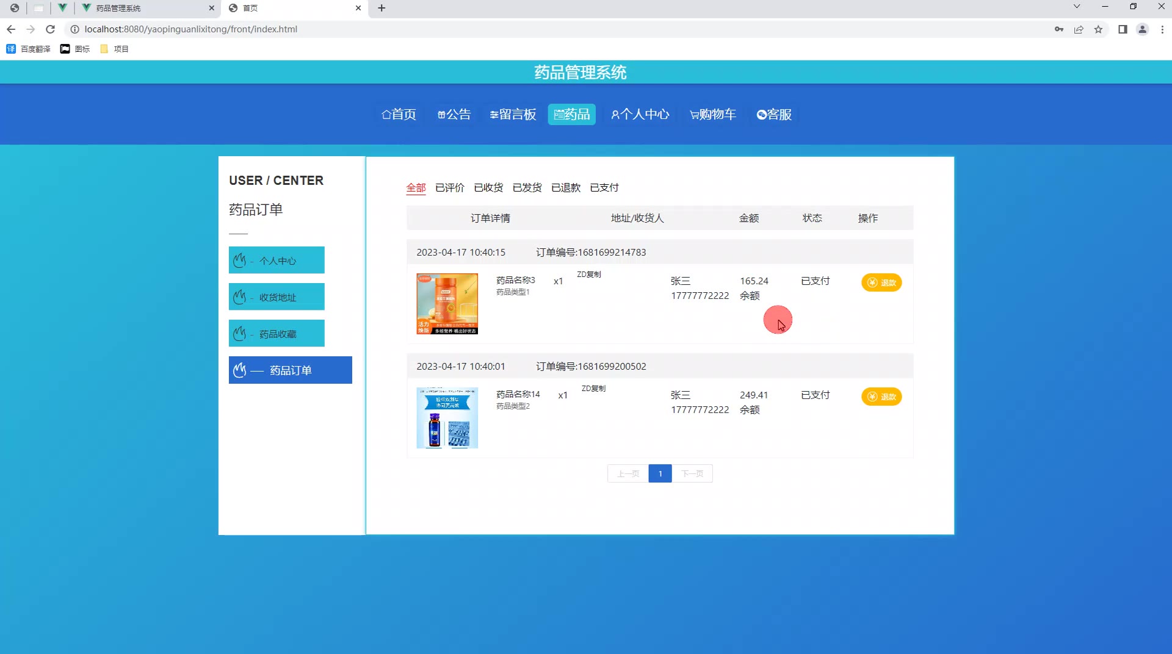Click 退款 for the 药品名称14 order
The image size is (1172, 654).
click(x=881, y=397)
